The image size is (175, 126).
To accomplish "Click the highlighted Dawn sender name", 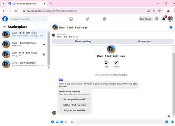I will click(x=61, y=80).
